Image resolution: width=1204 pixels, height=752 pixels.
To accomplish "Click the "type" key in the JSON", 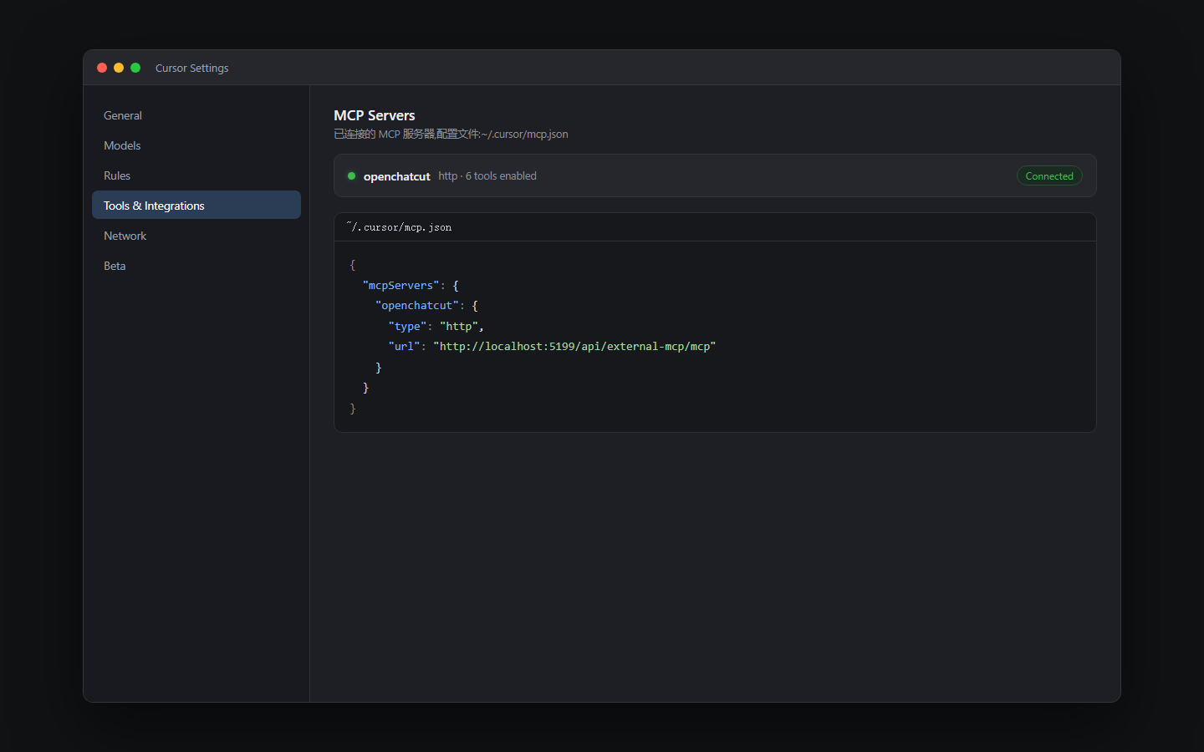I will tap(407, 327).
